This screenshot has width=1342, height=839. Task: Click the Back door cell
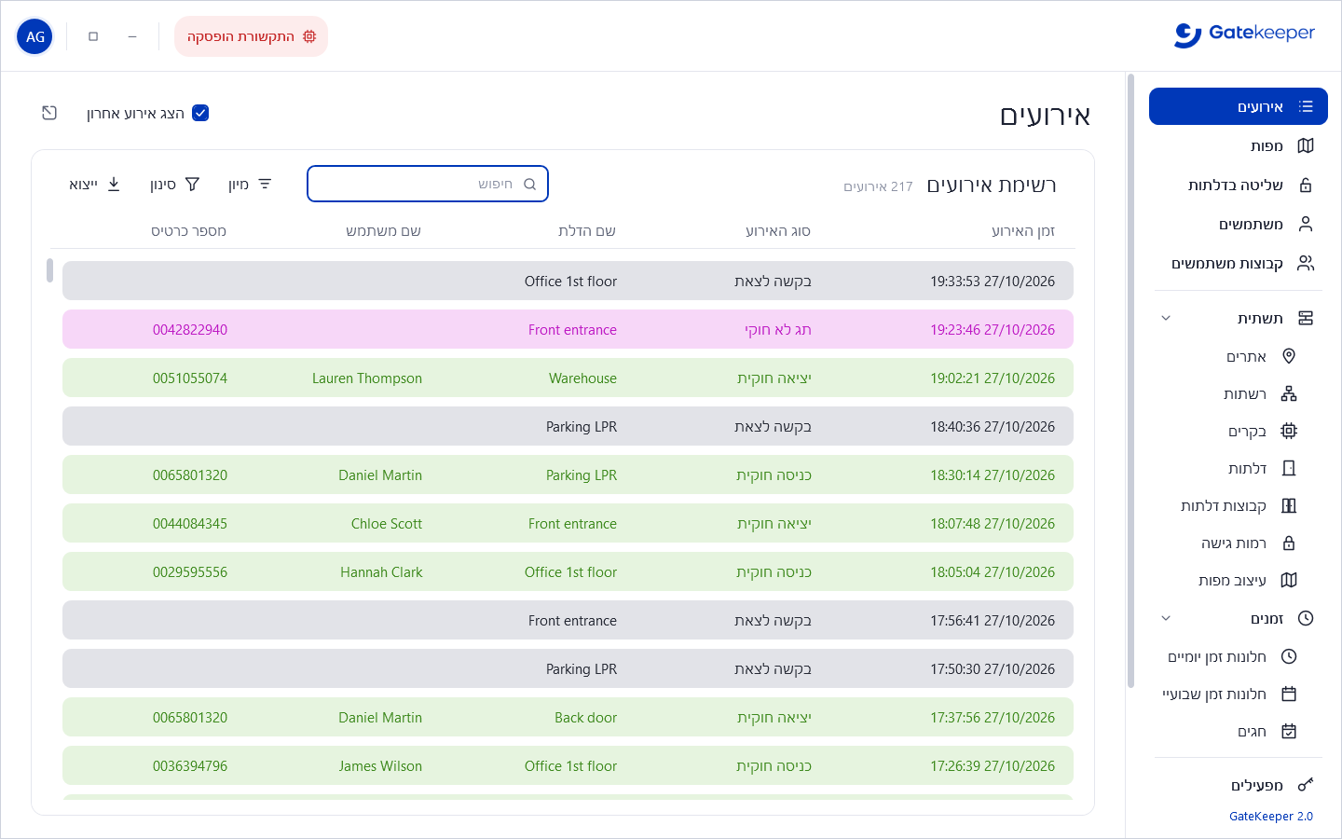tap(585, 717)
